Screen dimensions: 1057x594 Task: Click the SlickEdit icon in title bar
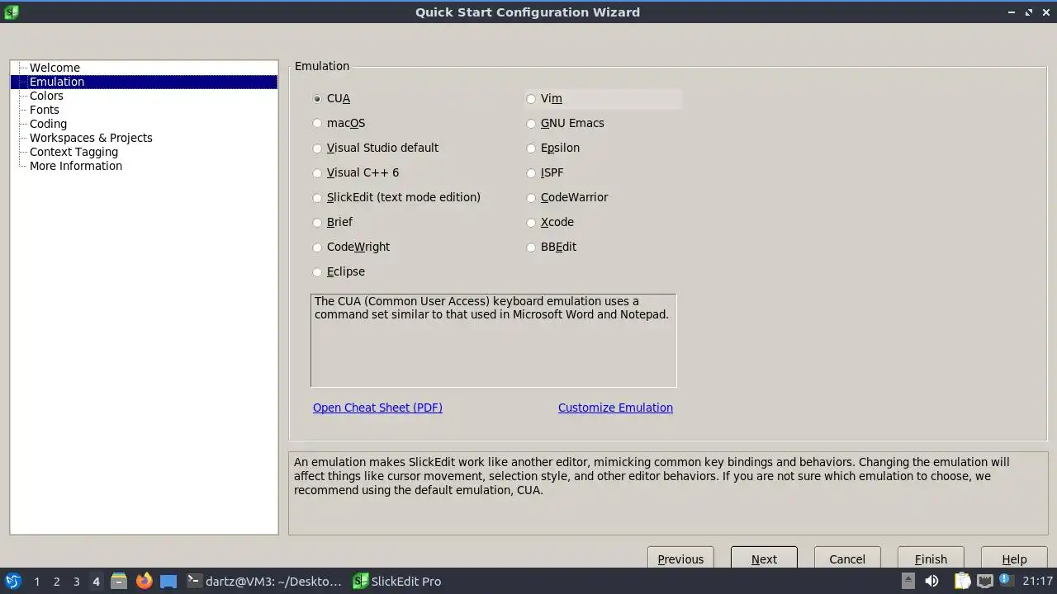click(11, 12)
